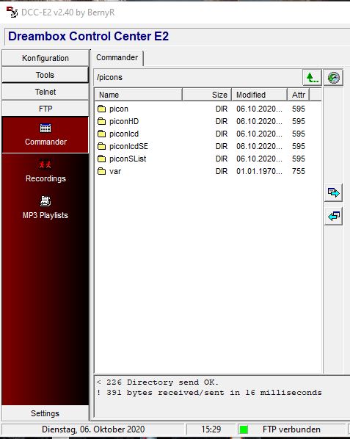Select the var folder entry
Image resolution: width=350 pixels, height=439 pixels.
click(115, 171)
